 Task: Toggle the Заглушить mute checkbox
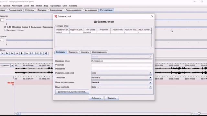[5, 30]
